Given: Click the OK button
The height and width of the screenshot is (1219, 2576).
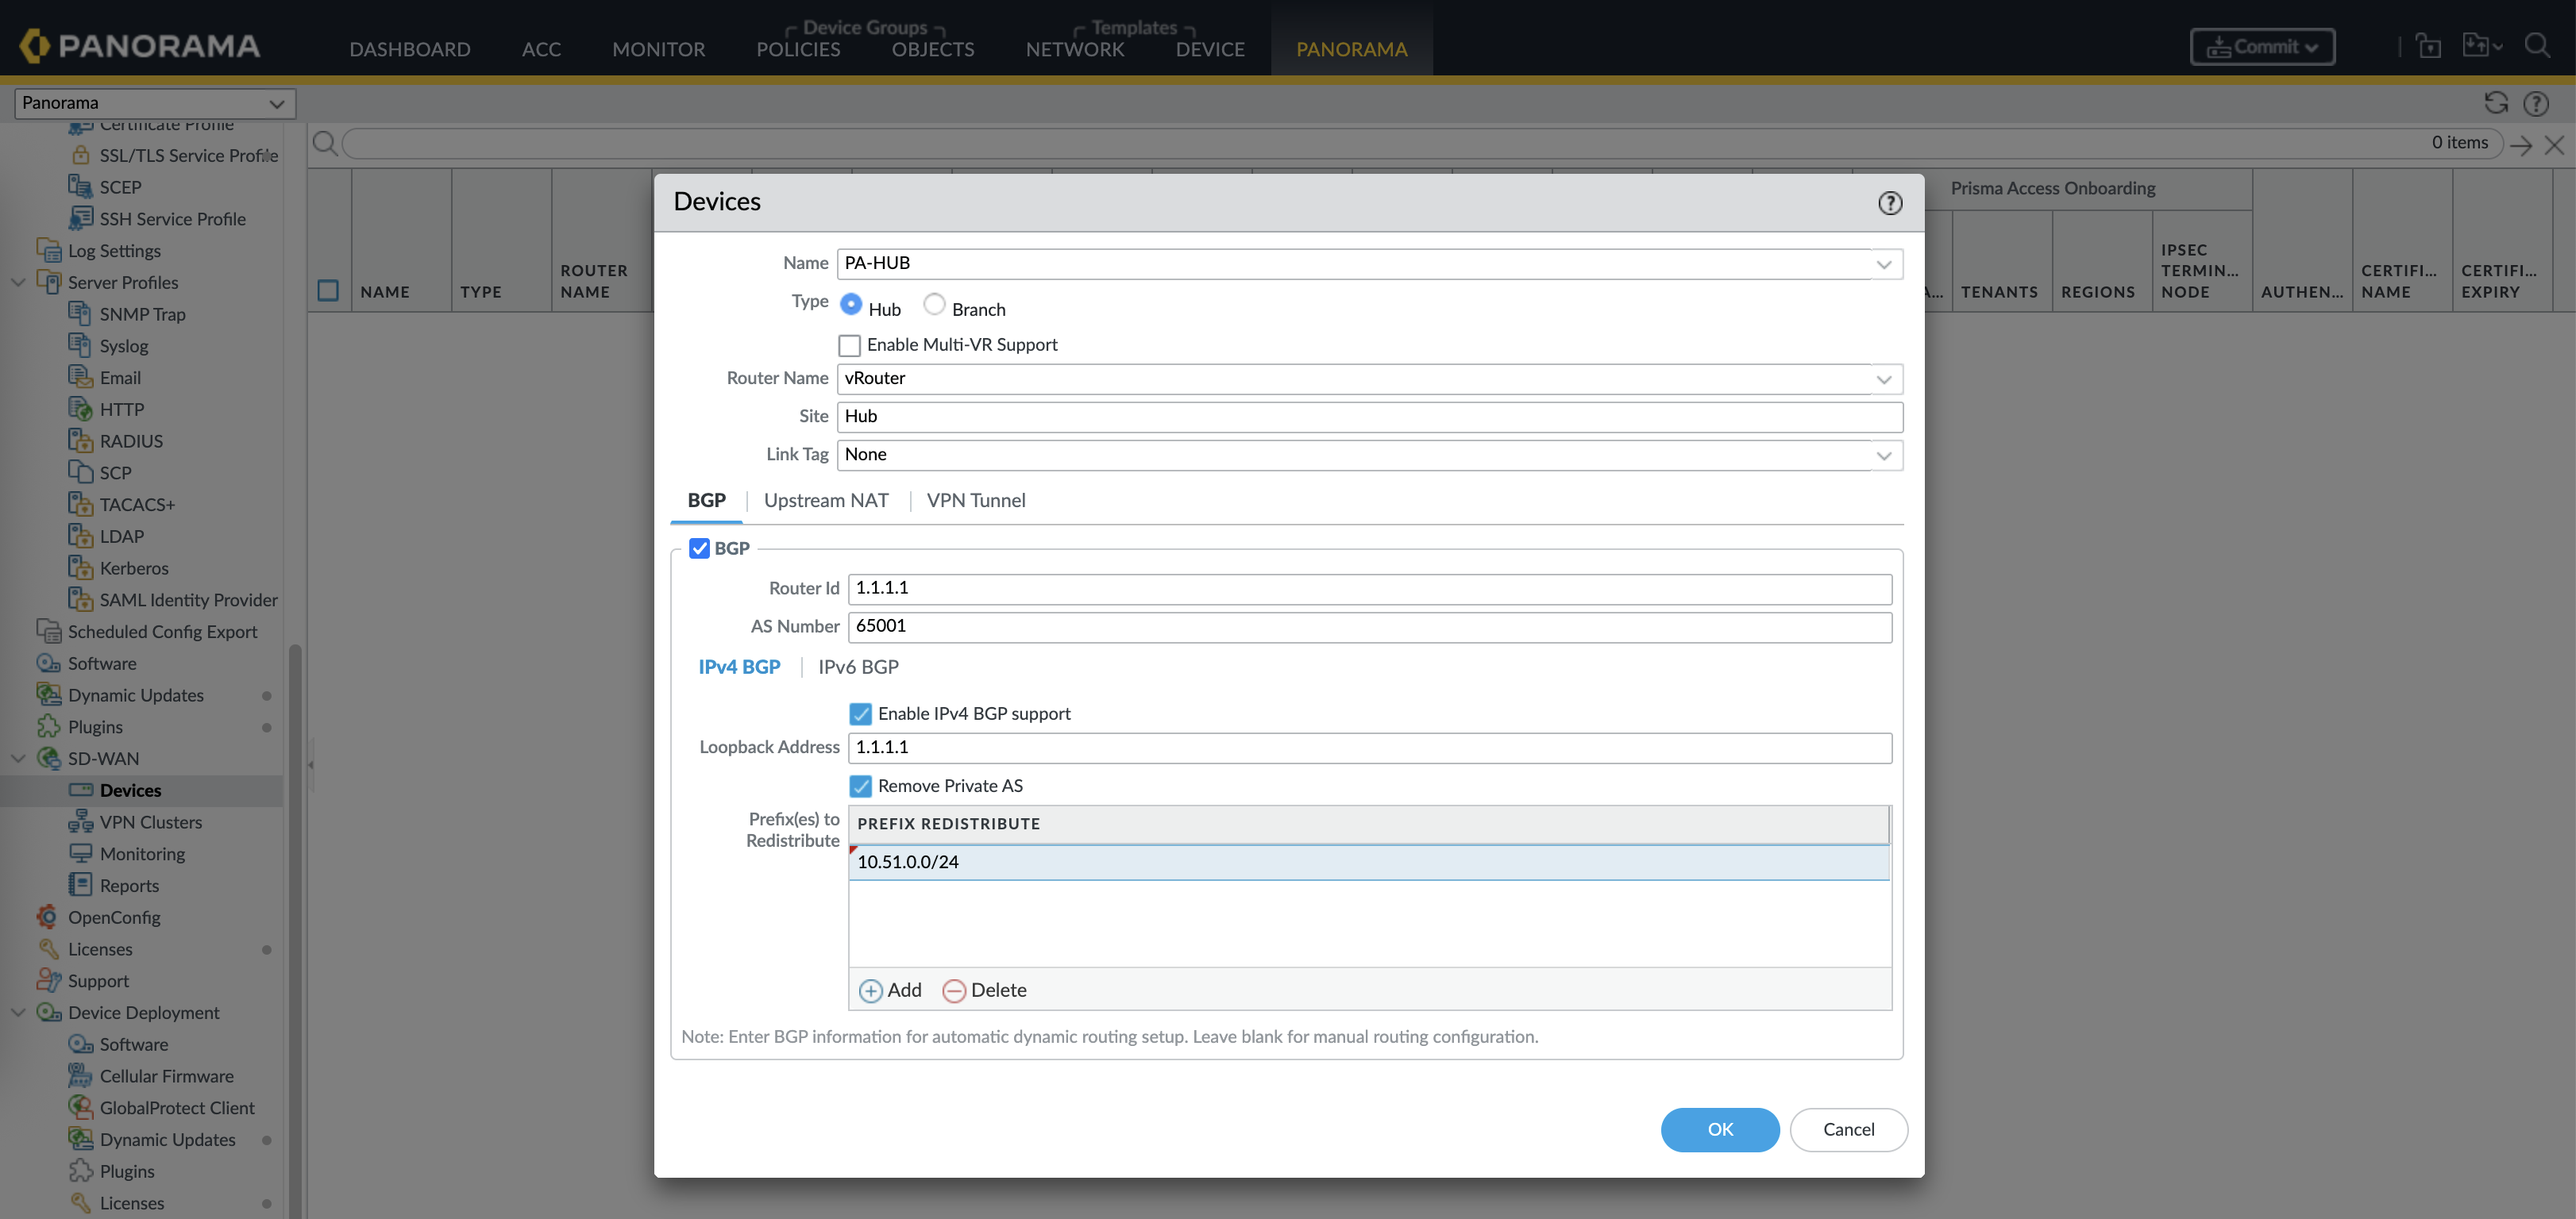Looking at the screenshot, I should (x=1719, y=1129).
